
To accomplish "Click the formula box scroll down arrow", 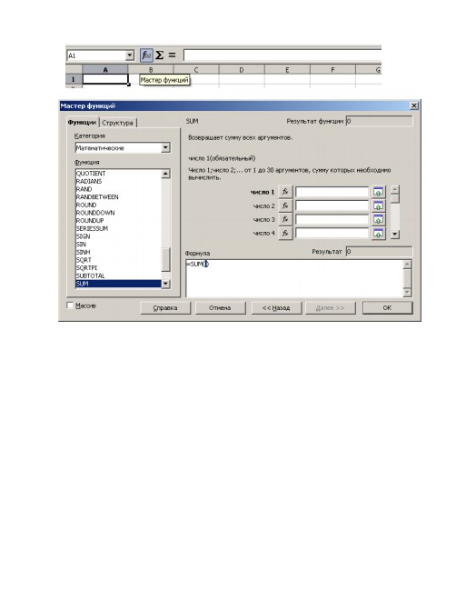I will coord(407,292).
